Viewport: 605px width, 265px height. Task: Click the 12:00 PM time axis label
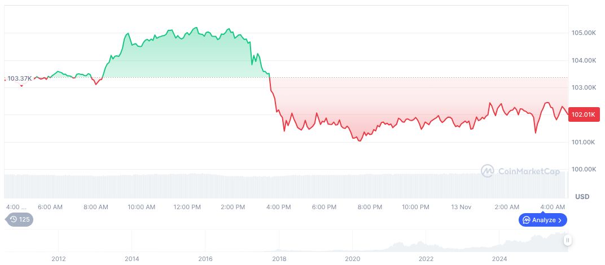point(187,207)
